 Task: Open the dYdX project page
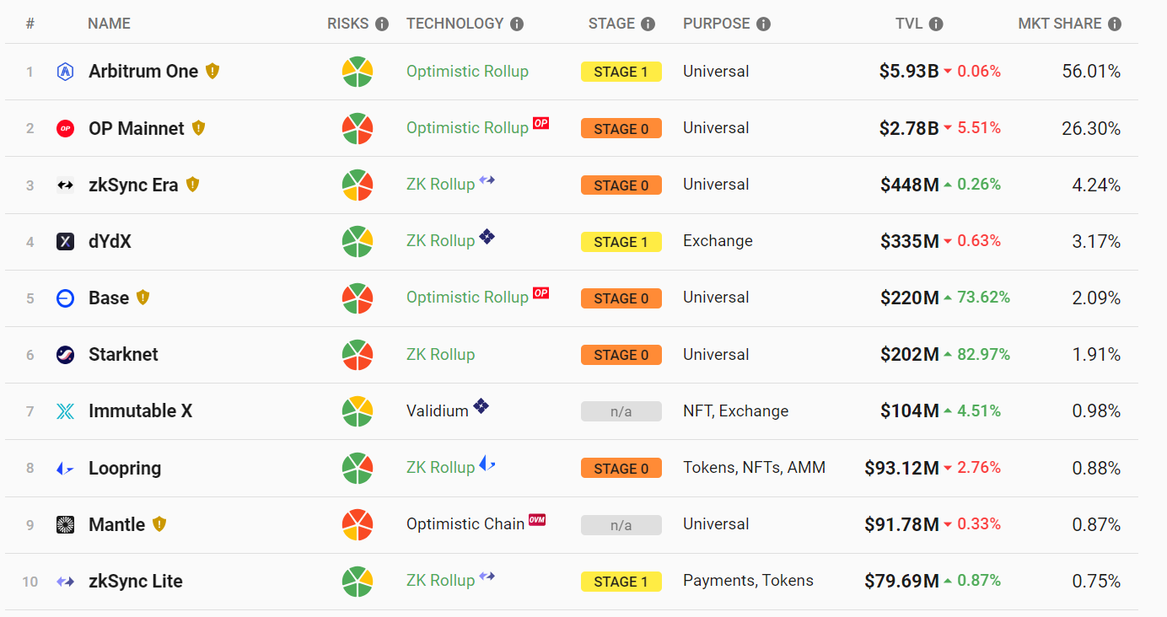pos(110,242)
